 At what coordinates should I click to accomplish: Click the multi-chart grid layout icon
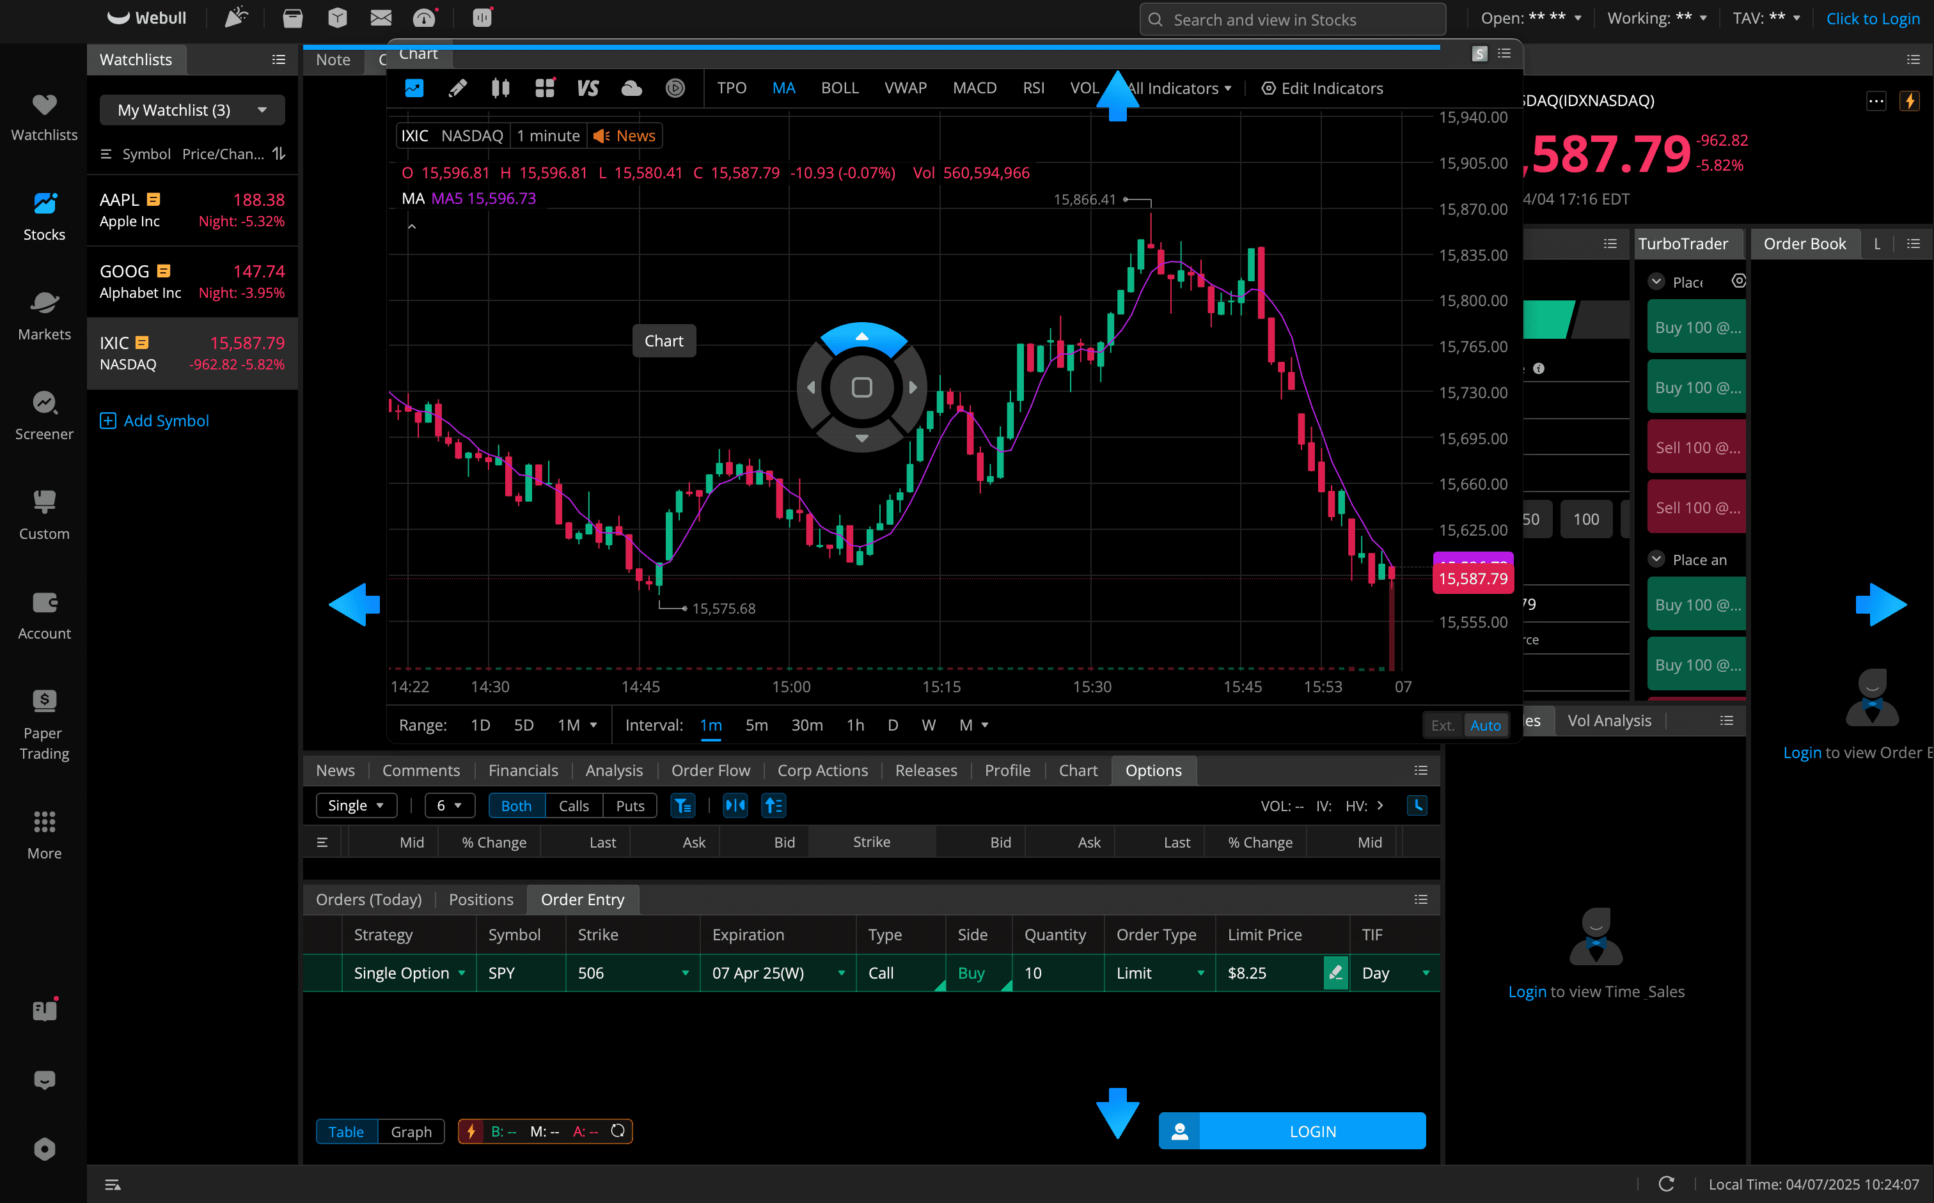point(544,88)
